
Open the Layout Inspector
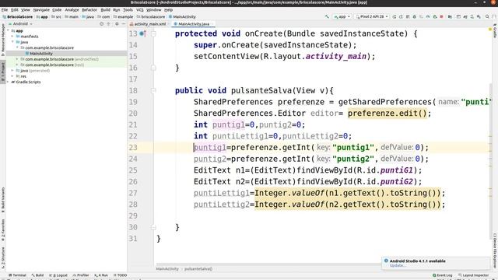474,275
